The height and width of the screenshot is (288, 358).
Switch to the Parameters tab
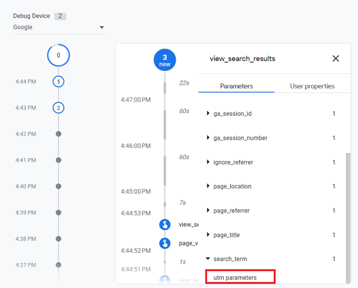(x=236, y=86)
